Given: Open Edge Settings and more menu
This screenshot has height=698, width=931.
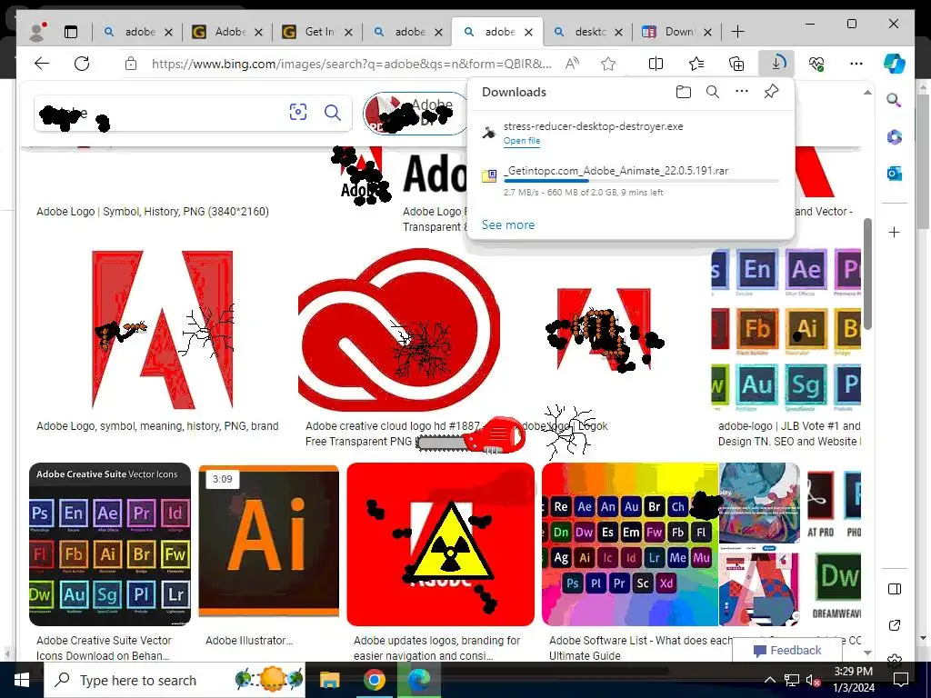Looking at the screenshot, I should 856,64.
